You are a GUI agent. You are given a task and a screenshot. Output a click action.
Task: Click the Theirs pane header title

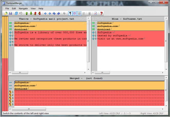47,19
